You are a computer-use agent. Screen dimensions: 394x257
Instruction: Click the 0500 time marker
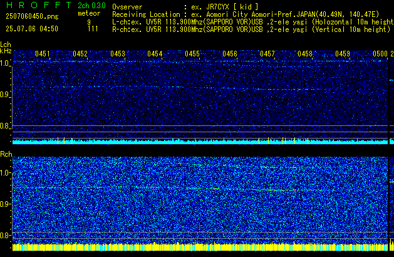coord(380,54)
